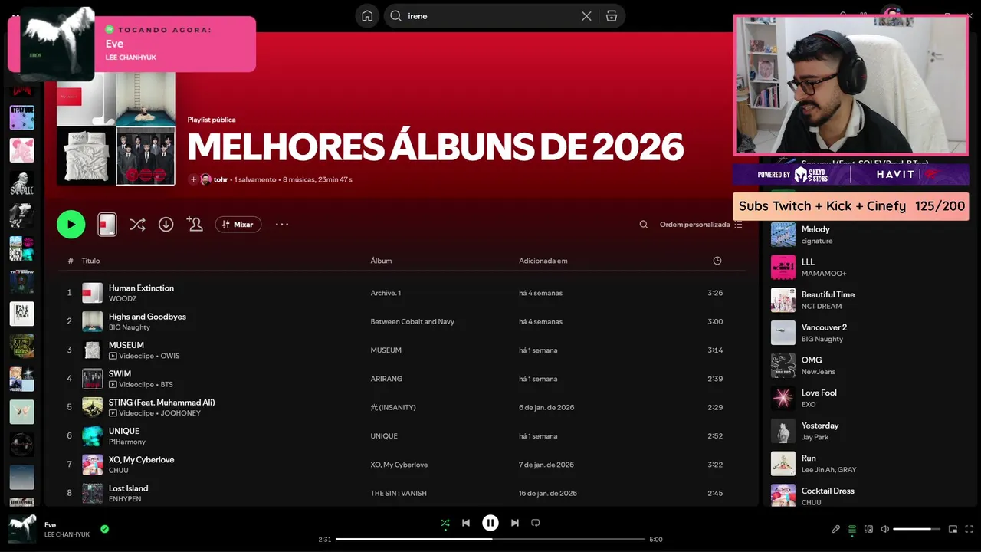Viewport: 981px width, 552px height.
Task: Sort by the Título column header
Action: 91,261
